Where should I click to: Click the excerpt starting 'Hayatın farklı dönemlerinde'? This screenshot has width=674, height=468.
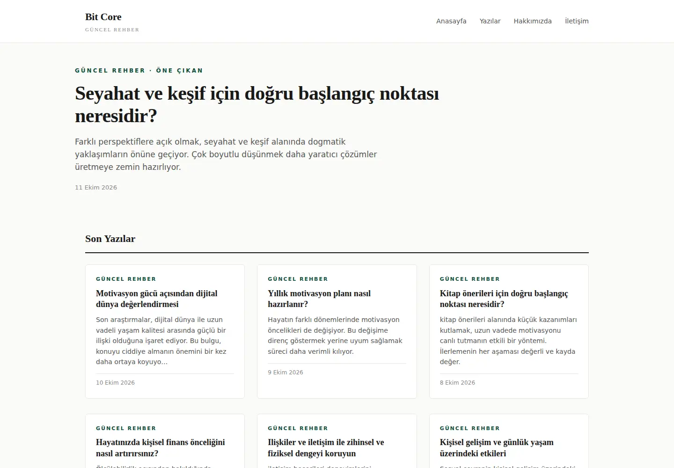335,336
